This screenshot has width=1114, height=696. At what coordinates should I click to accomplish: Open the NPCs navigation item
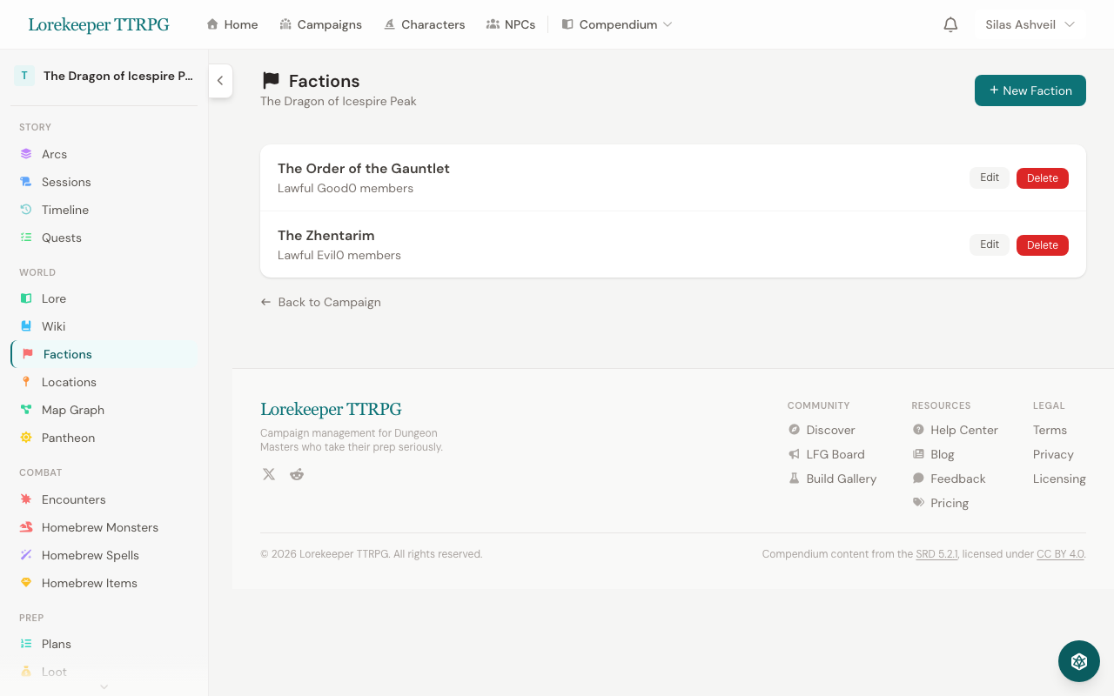[511, 24]
